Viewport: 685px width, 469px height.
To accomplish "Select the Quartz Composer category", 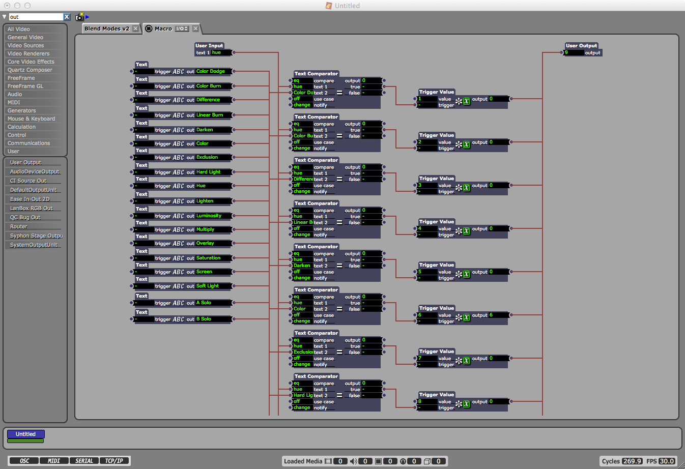I will [x=35, y=70].
